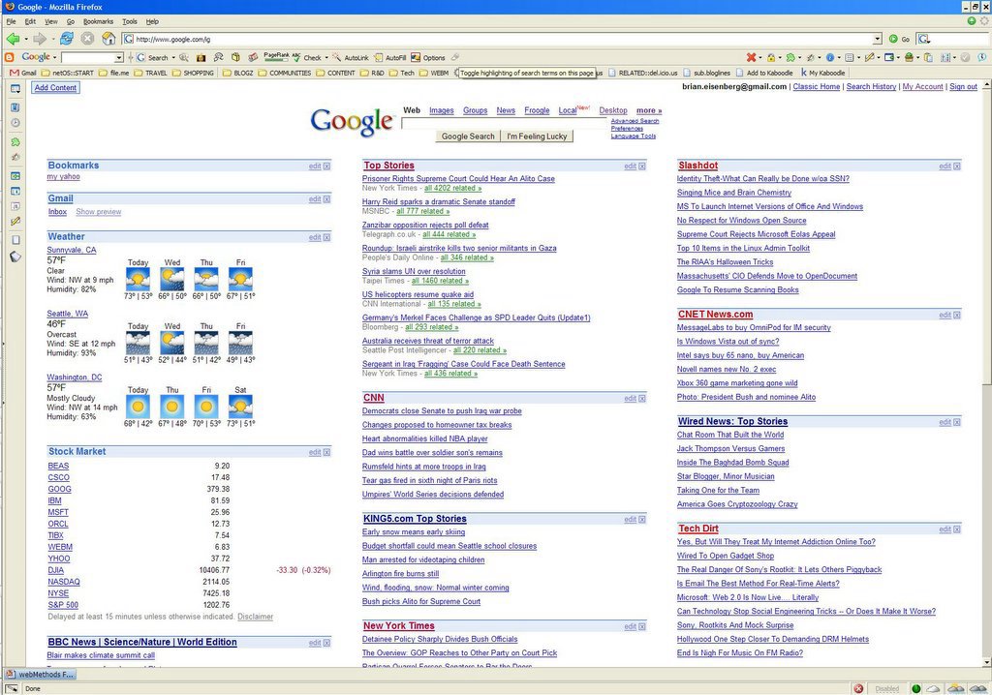
Task: Reload the current page
Action: (67, 39)
